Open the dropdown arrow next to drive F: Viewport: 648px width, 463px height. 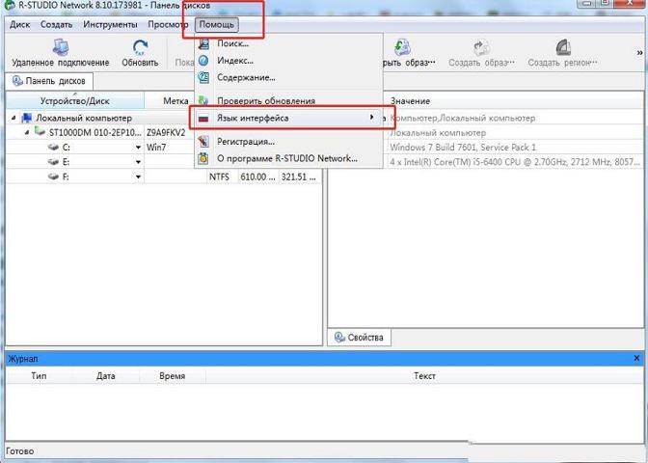(139, 177)
